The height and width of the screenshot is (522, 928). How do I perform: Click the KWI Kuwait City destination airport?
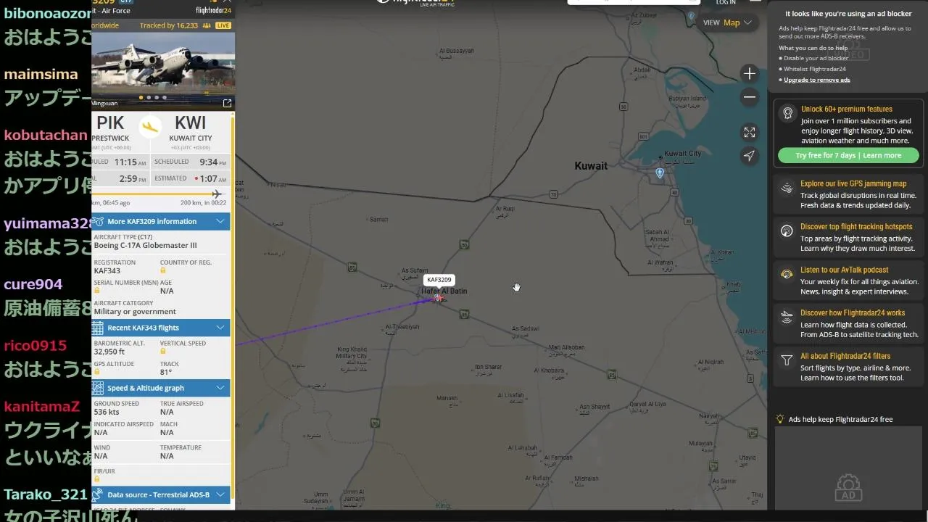click(191, 128)
